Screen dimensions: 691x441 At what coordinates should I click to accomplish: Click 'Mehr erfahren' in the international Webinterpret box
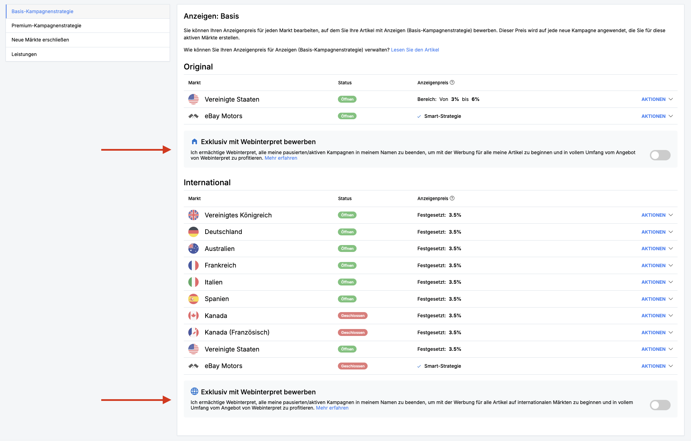click(x=332, y=408)
